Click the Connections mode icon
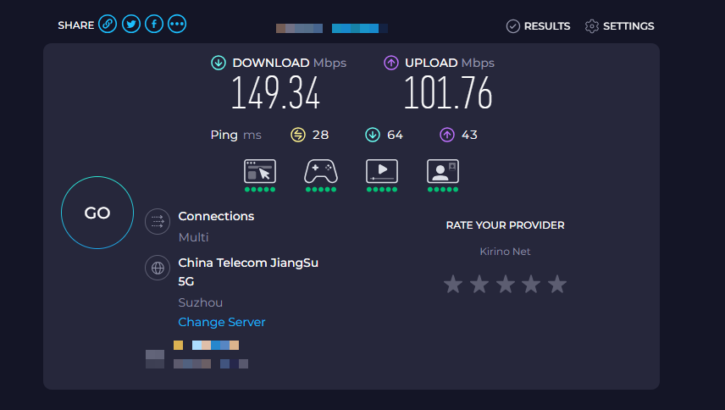 click(157, 221)
